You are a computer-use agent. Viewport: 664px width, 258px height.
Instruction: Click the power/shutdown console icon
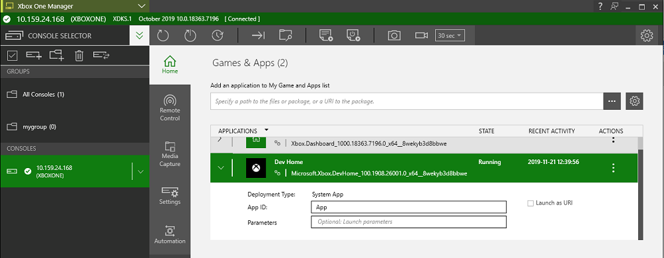pos(190,36)
